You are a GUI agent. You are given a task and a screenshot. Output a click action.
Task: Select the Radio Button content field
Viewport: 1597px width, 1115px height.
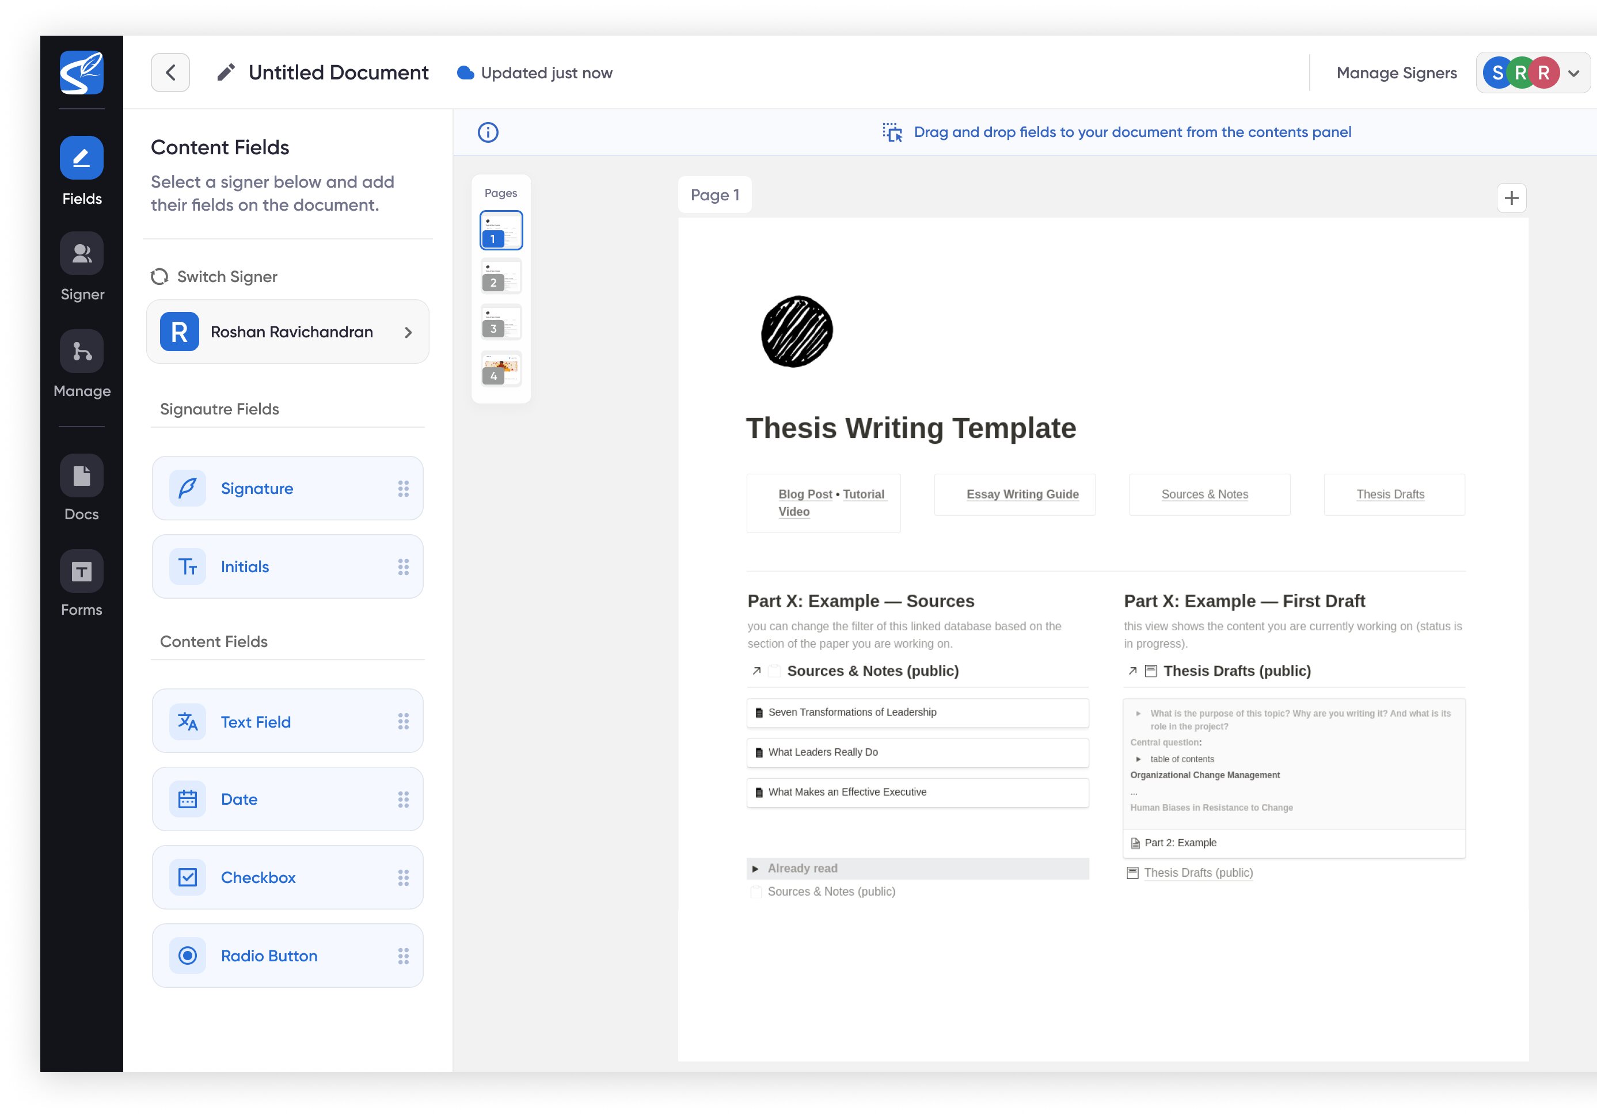click(x=287, y=955)
